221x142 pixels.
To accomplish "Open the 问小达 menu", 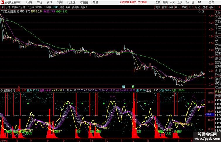I will point(71,2).
